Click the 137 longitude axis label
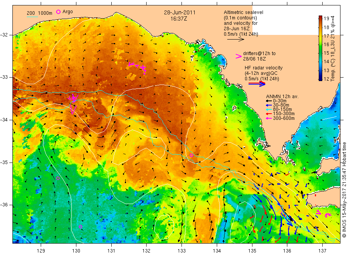The image size is (349, 256). tap(322, 251)
